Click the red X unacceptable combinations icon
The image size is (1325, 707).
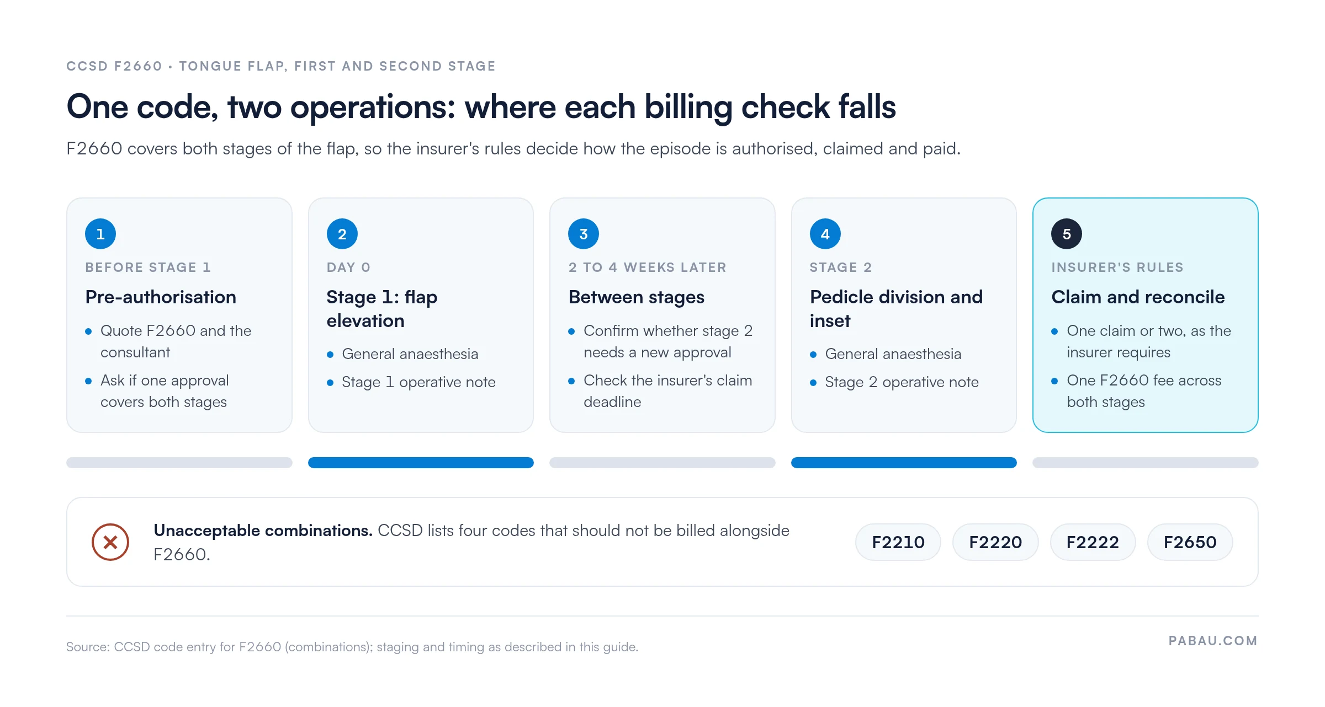pos(110,542)
